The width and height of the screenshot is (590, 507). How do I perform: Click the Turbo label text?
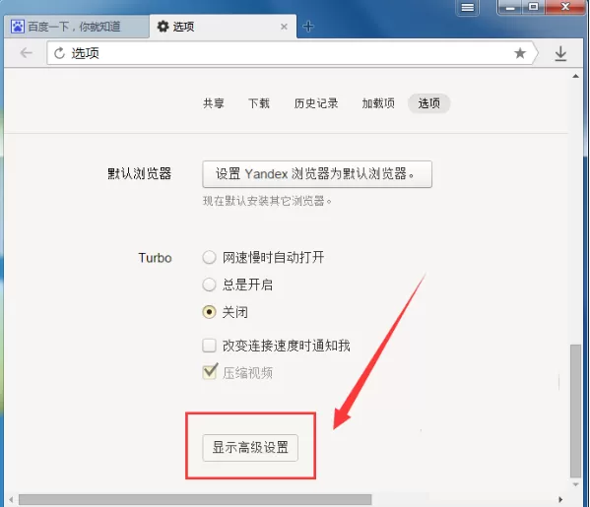(155, 258)
